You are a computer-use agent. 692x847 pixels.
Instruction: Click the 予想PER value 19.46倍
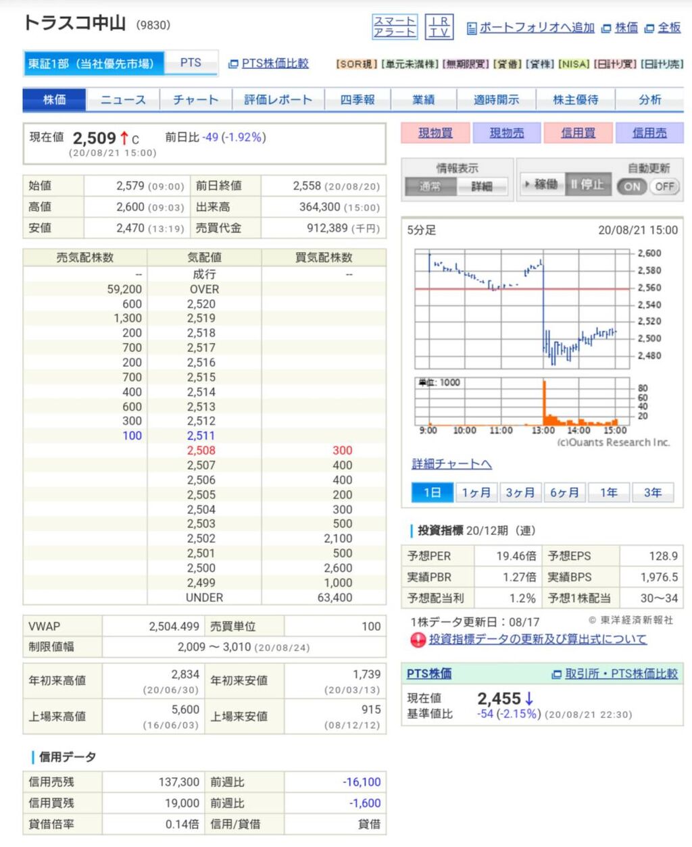pos(516,556)
